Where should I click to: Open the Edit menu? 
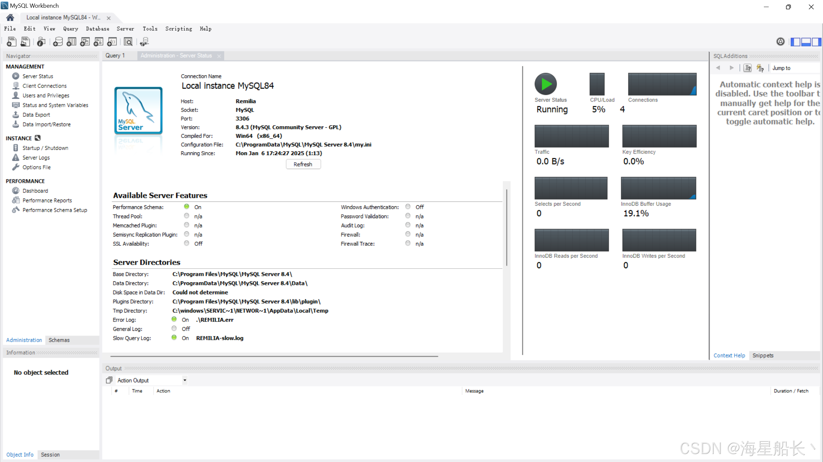[x=30, y=29]
